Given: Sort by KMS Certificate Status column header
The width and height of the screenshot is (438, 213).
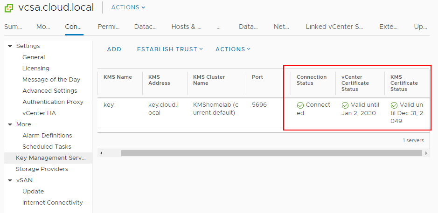Looking at the screenshot, I should point(404,83).
